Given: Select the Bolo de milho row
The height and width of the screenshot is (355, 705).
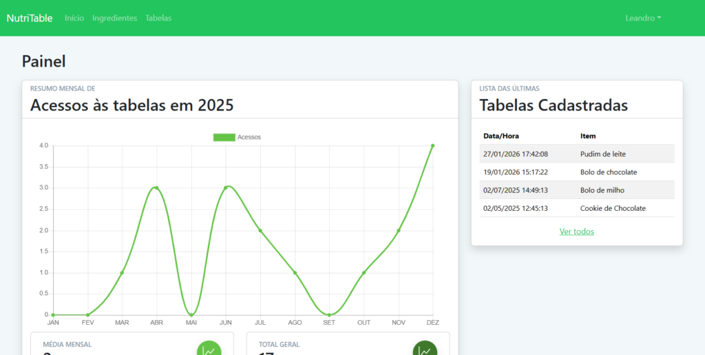Looking at the screenshot, I should click(577, 190).
